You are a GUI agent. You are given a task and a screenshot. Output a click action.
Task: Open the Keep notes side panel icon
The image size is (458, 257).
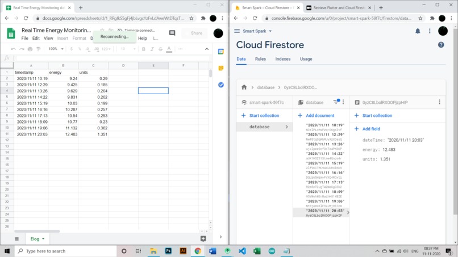pos(221,68)
